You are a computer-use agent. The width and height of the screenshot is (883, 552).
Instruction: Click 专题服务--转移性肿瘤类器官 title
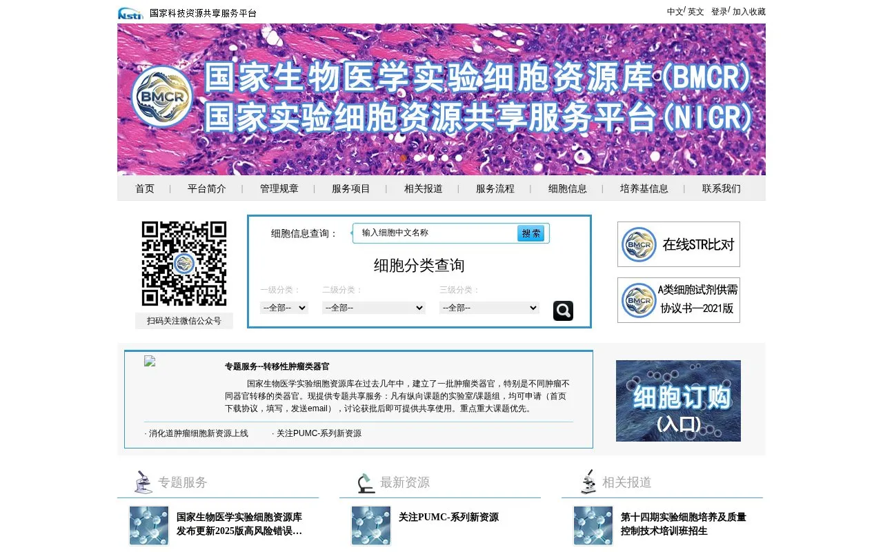277,366
